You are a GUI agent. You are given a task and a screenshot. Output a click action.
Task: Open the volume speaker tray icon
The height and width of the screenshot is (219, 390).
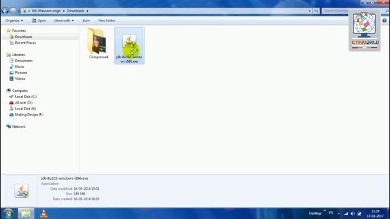(353, 214)
